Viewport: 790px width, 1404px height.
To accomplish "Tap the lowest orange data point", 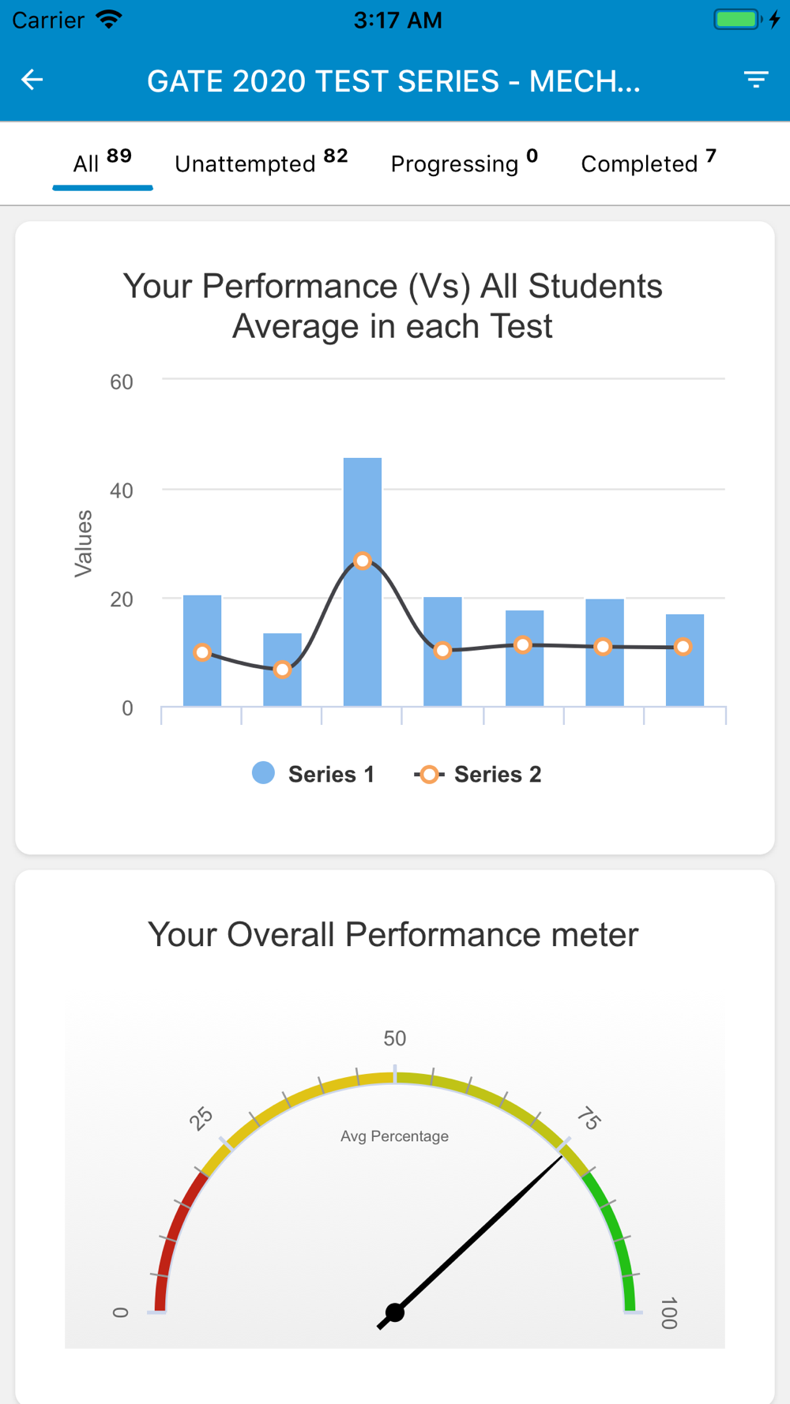I will (x=282, y=670).
